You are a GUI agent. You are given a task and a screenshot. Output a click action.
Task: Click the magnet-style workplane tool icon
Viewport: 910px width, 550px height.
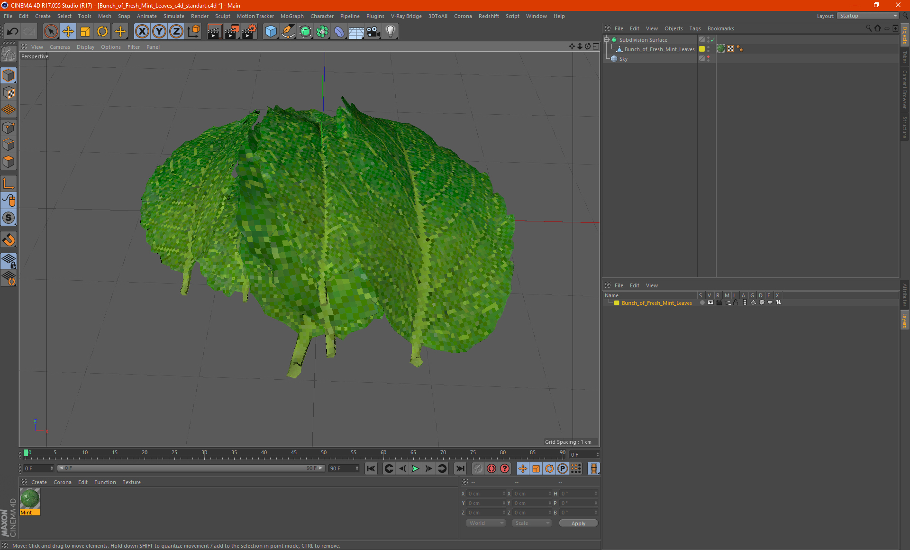9,240
